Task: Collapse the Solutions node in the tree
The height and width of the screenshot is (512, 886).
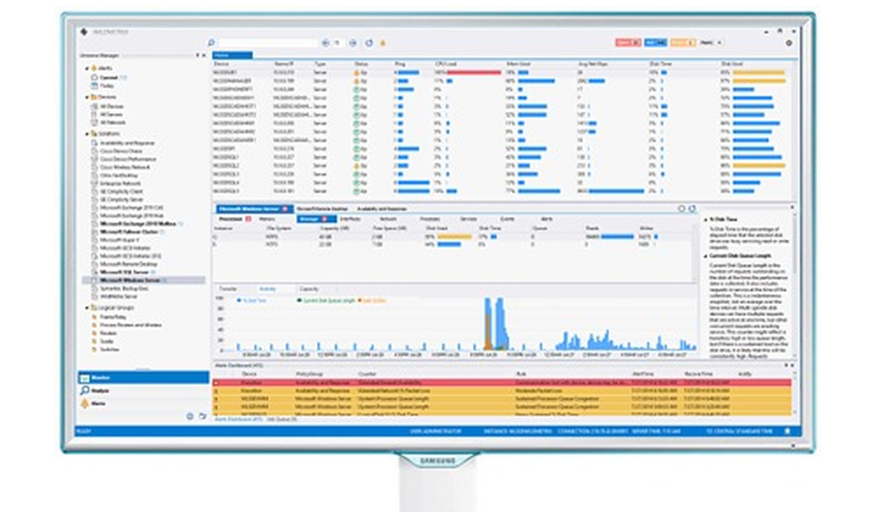Action: point(87,134)
